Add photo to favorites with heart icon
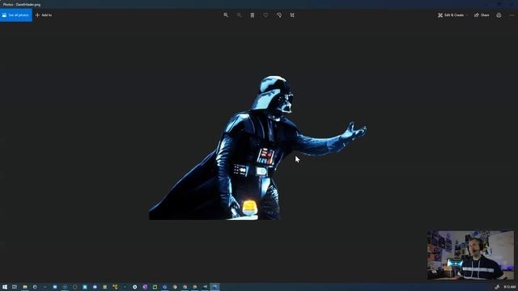Viewport: 518px width, 291px height. [x=265, y=15]
